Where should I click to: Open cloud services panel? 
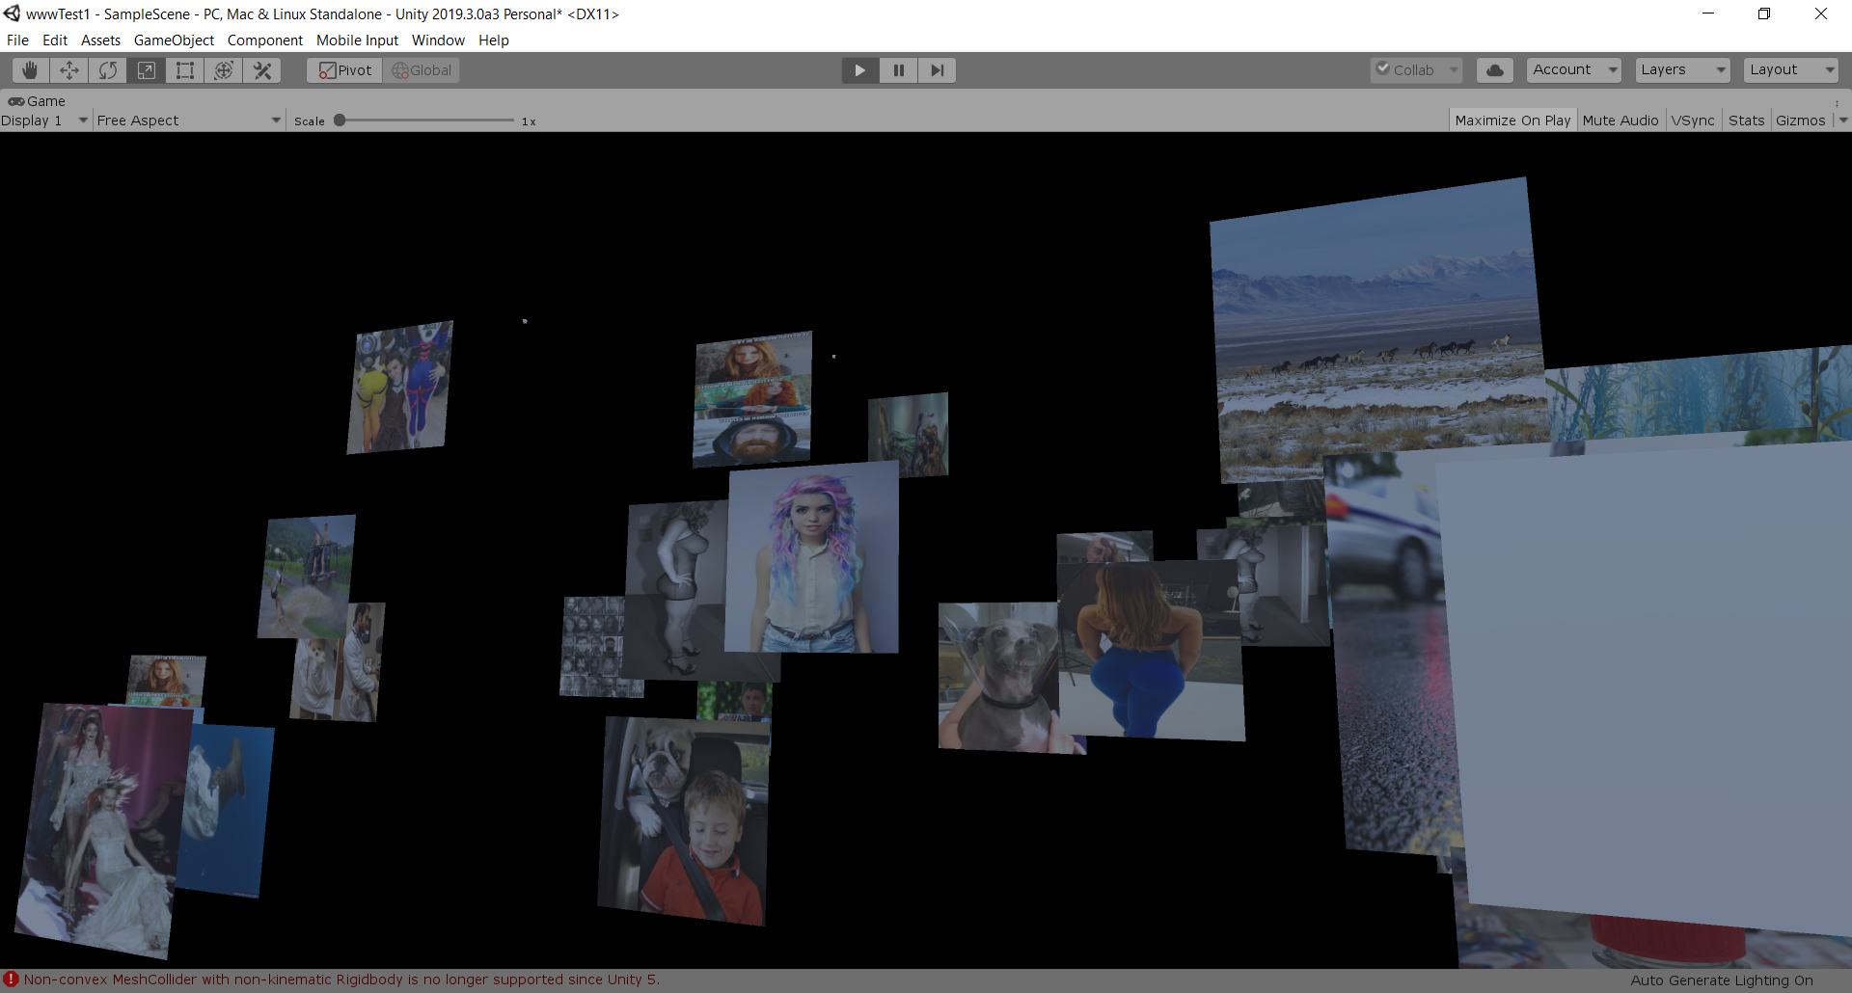(1494, 70)
